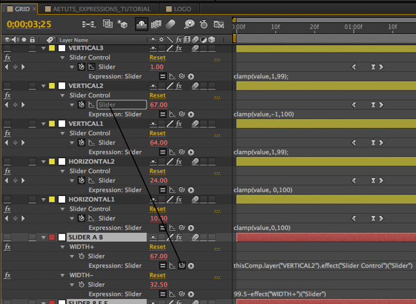
Task: Show expression graph for HORIZONTAL2 Slider
Action: [x=172, y=190]
